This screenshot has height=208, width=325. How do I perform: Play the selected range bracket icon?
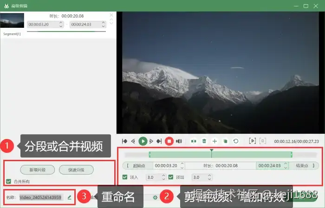[252, 141]
